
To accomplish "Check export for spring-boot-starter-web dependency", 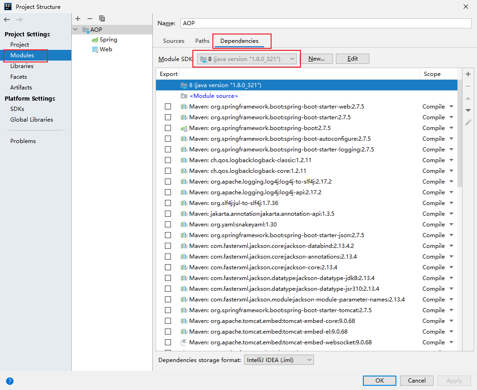I will 168,107.
